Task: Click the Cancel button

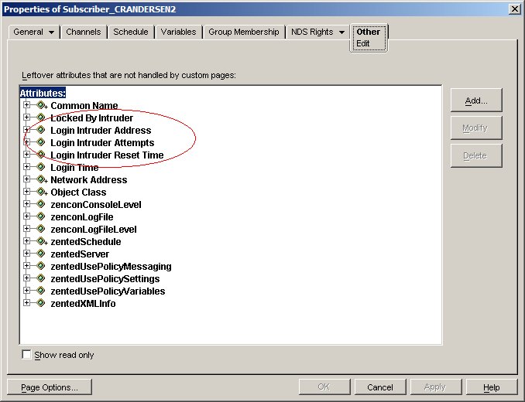Action: pos(380,387)
